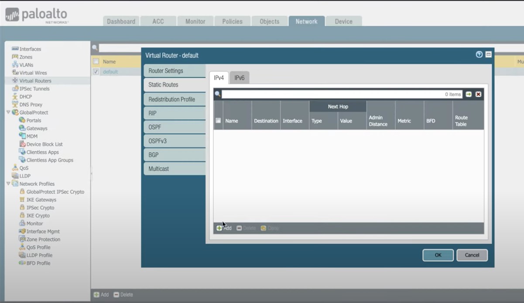
Task: Click the DNS Proxy icon
Action: click(x=15, y=104)
